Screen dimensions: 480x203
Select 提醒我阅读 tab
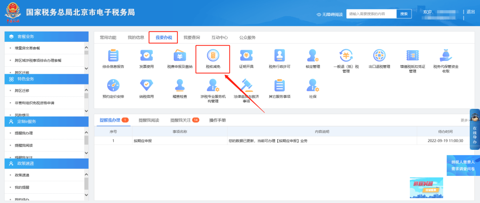[x=149, y=120]
